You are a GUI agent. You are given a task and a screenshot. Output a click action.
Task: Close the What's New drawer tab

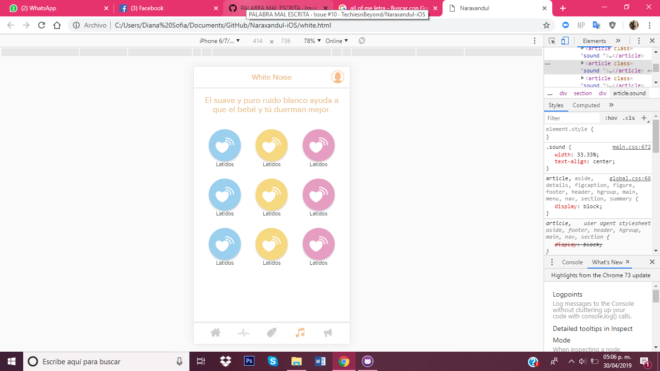click(628, 262)
